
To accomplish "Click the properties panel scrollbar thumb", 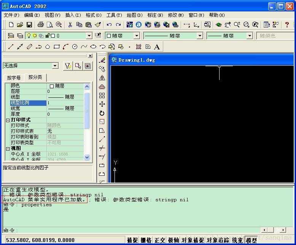I will click(x=87, y=110).
